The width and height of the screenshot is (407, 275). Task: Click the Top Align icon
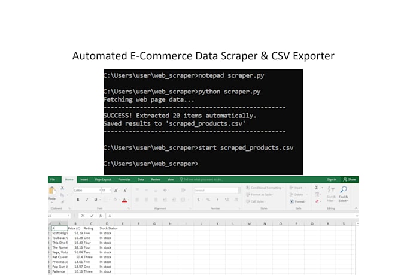pos(137,190)
